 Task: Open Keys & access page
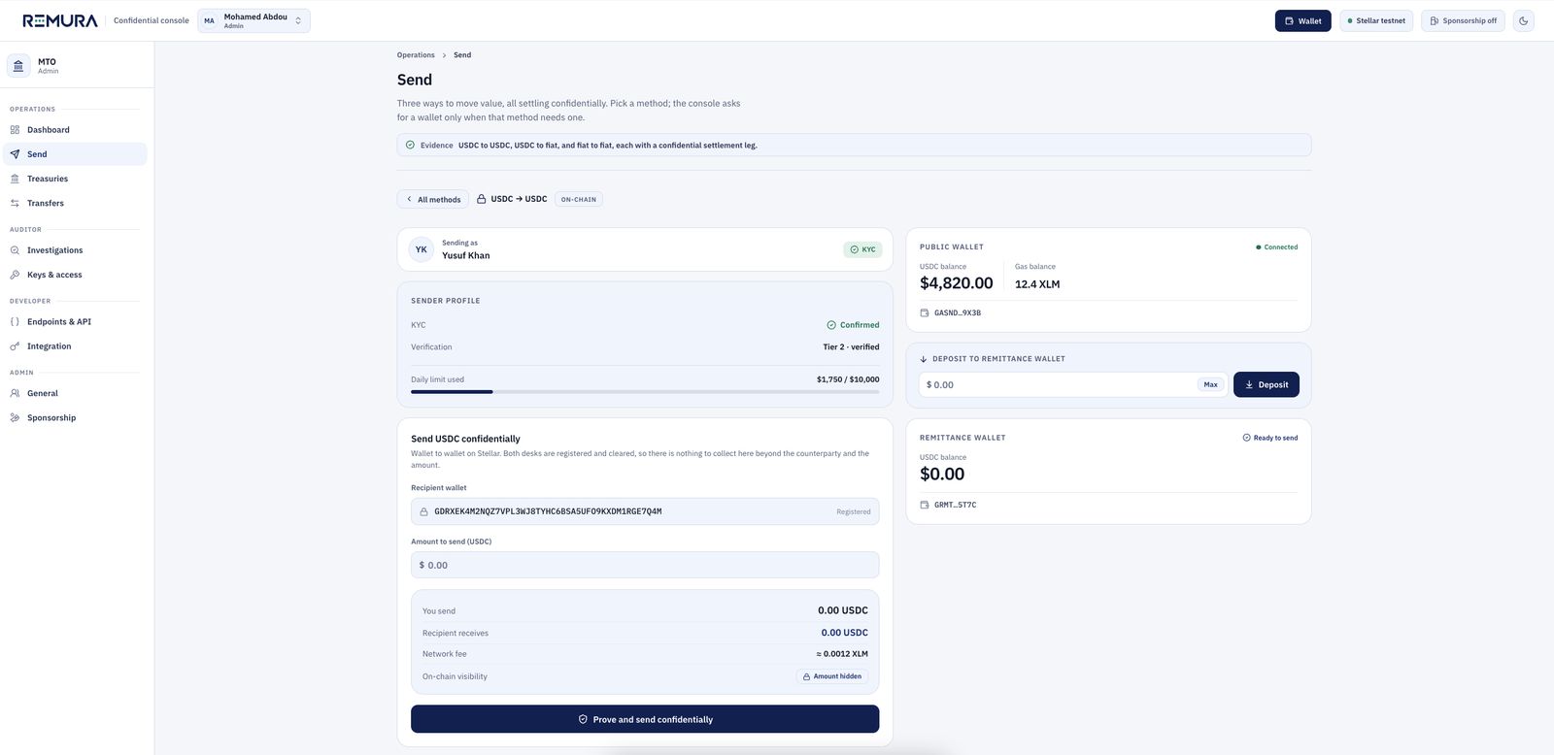(75, 275)
